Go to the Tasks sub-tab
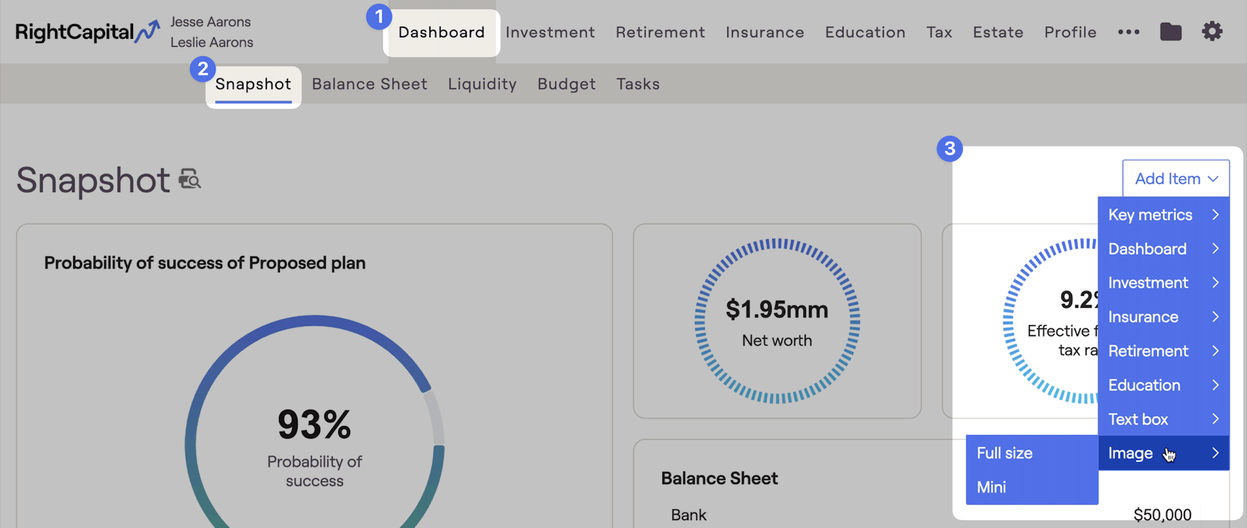1247x528 pixels. point(638,84)
